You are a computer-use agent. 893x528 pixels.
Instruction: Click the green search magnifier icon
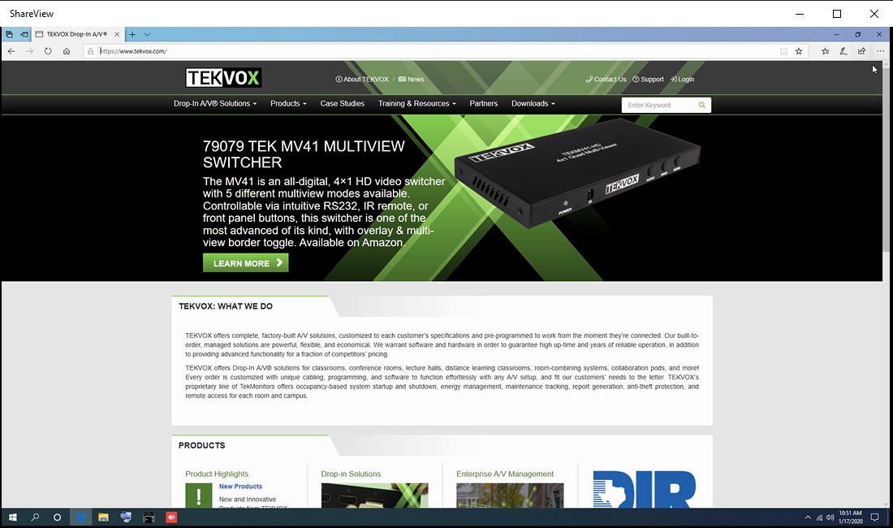pos(702,105)
